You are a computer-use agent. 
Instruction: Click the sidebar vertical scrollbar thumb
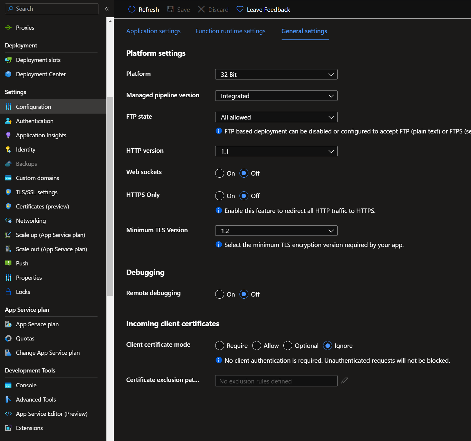[110, 196]
